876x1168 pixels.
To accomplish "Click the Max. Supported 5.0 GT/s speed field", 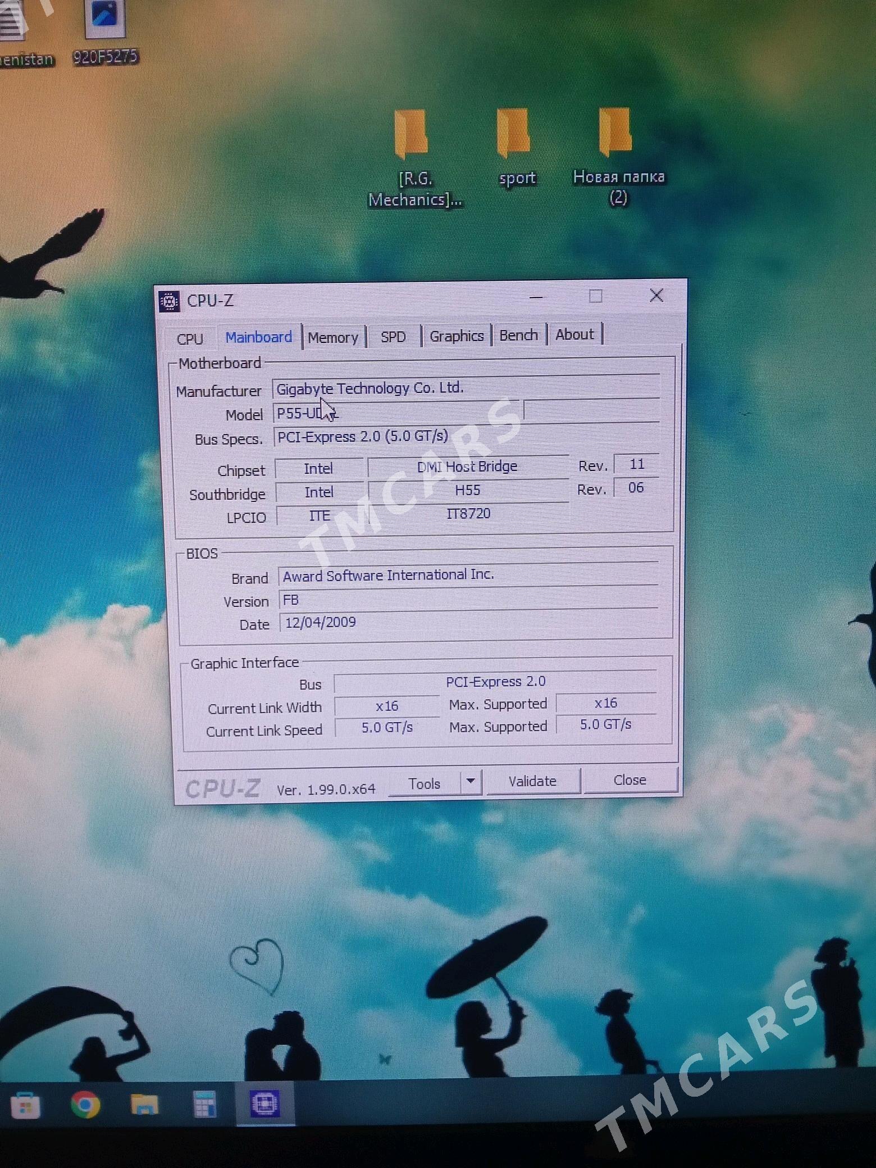I will 606,724.
